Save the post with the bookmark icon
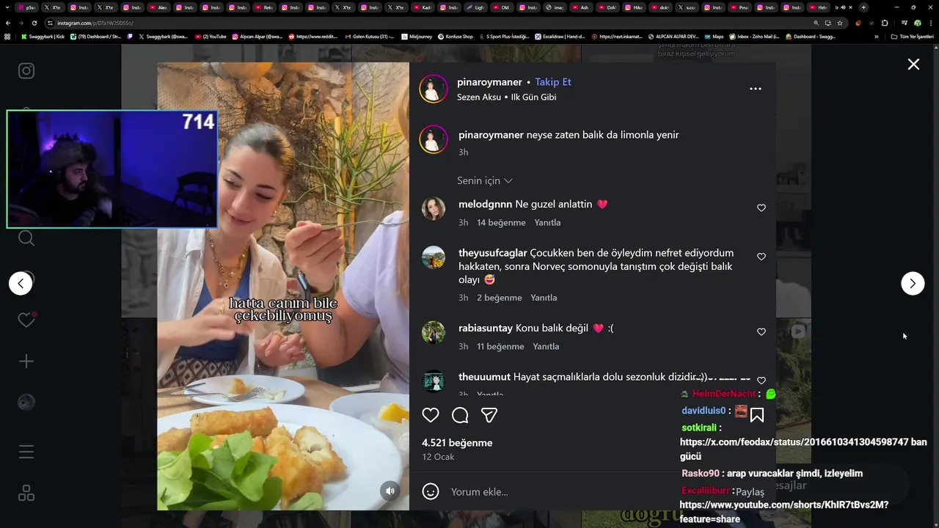This screenshot has height=528, width=939. tap(757, 416)
